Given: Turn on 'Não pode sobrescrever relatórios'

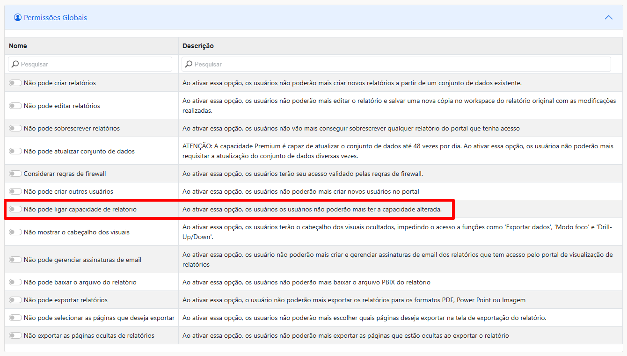Looking at the screenshot, I should point(15,128).
